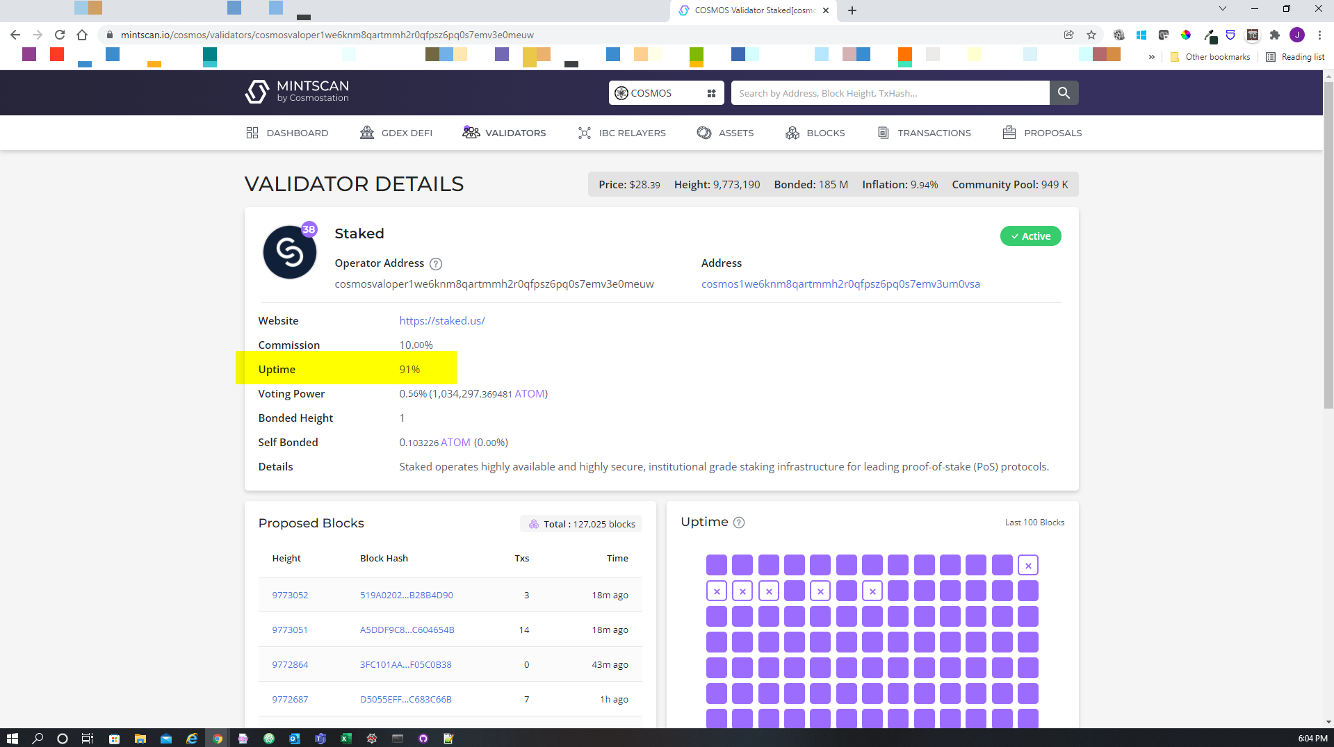This screenshot has height=747, width=1334.
Task: Open block hash 3FC101AA...F05C0B38
Action: [x=406, y=665]
